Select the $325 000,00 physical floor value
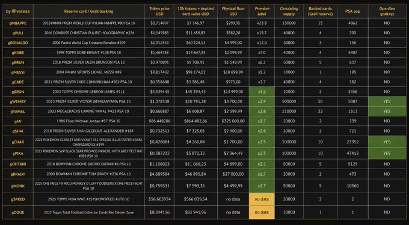The height and width of the screenshot is (225, 409). [233, 121]
